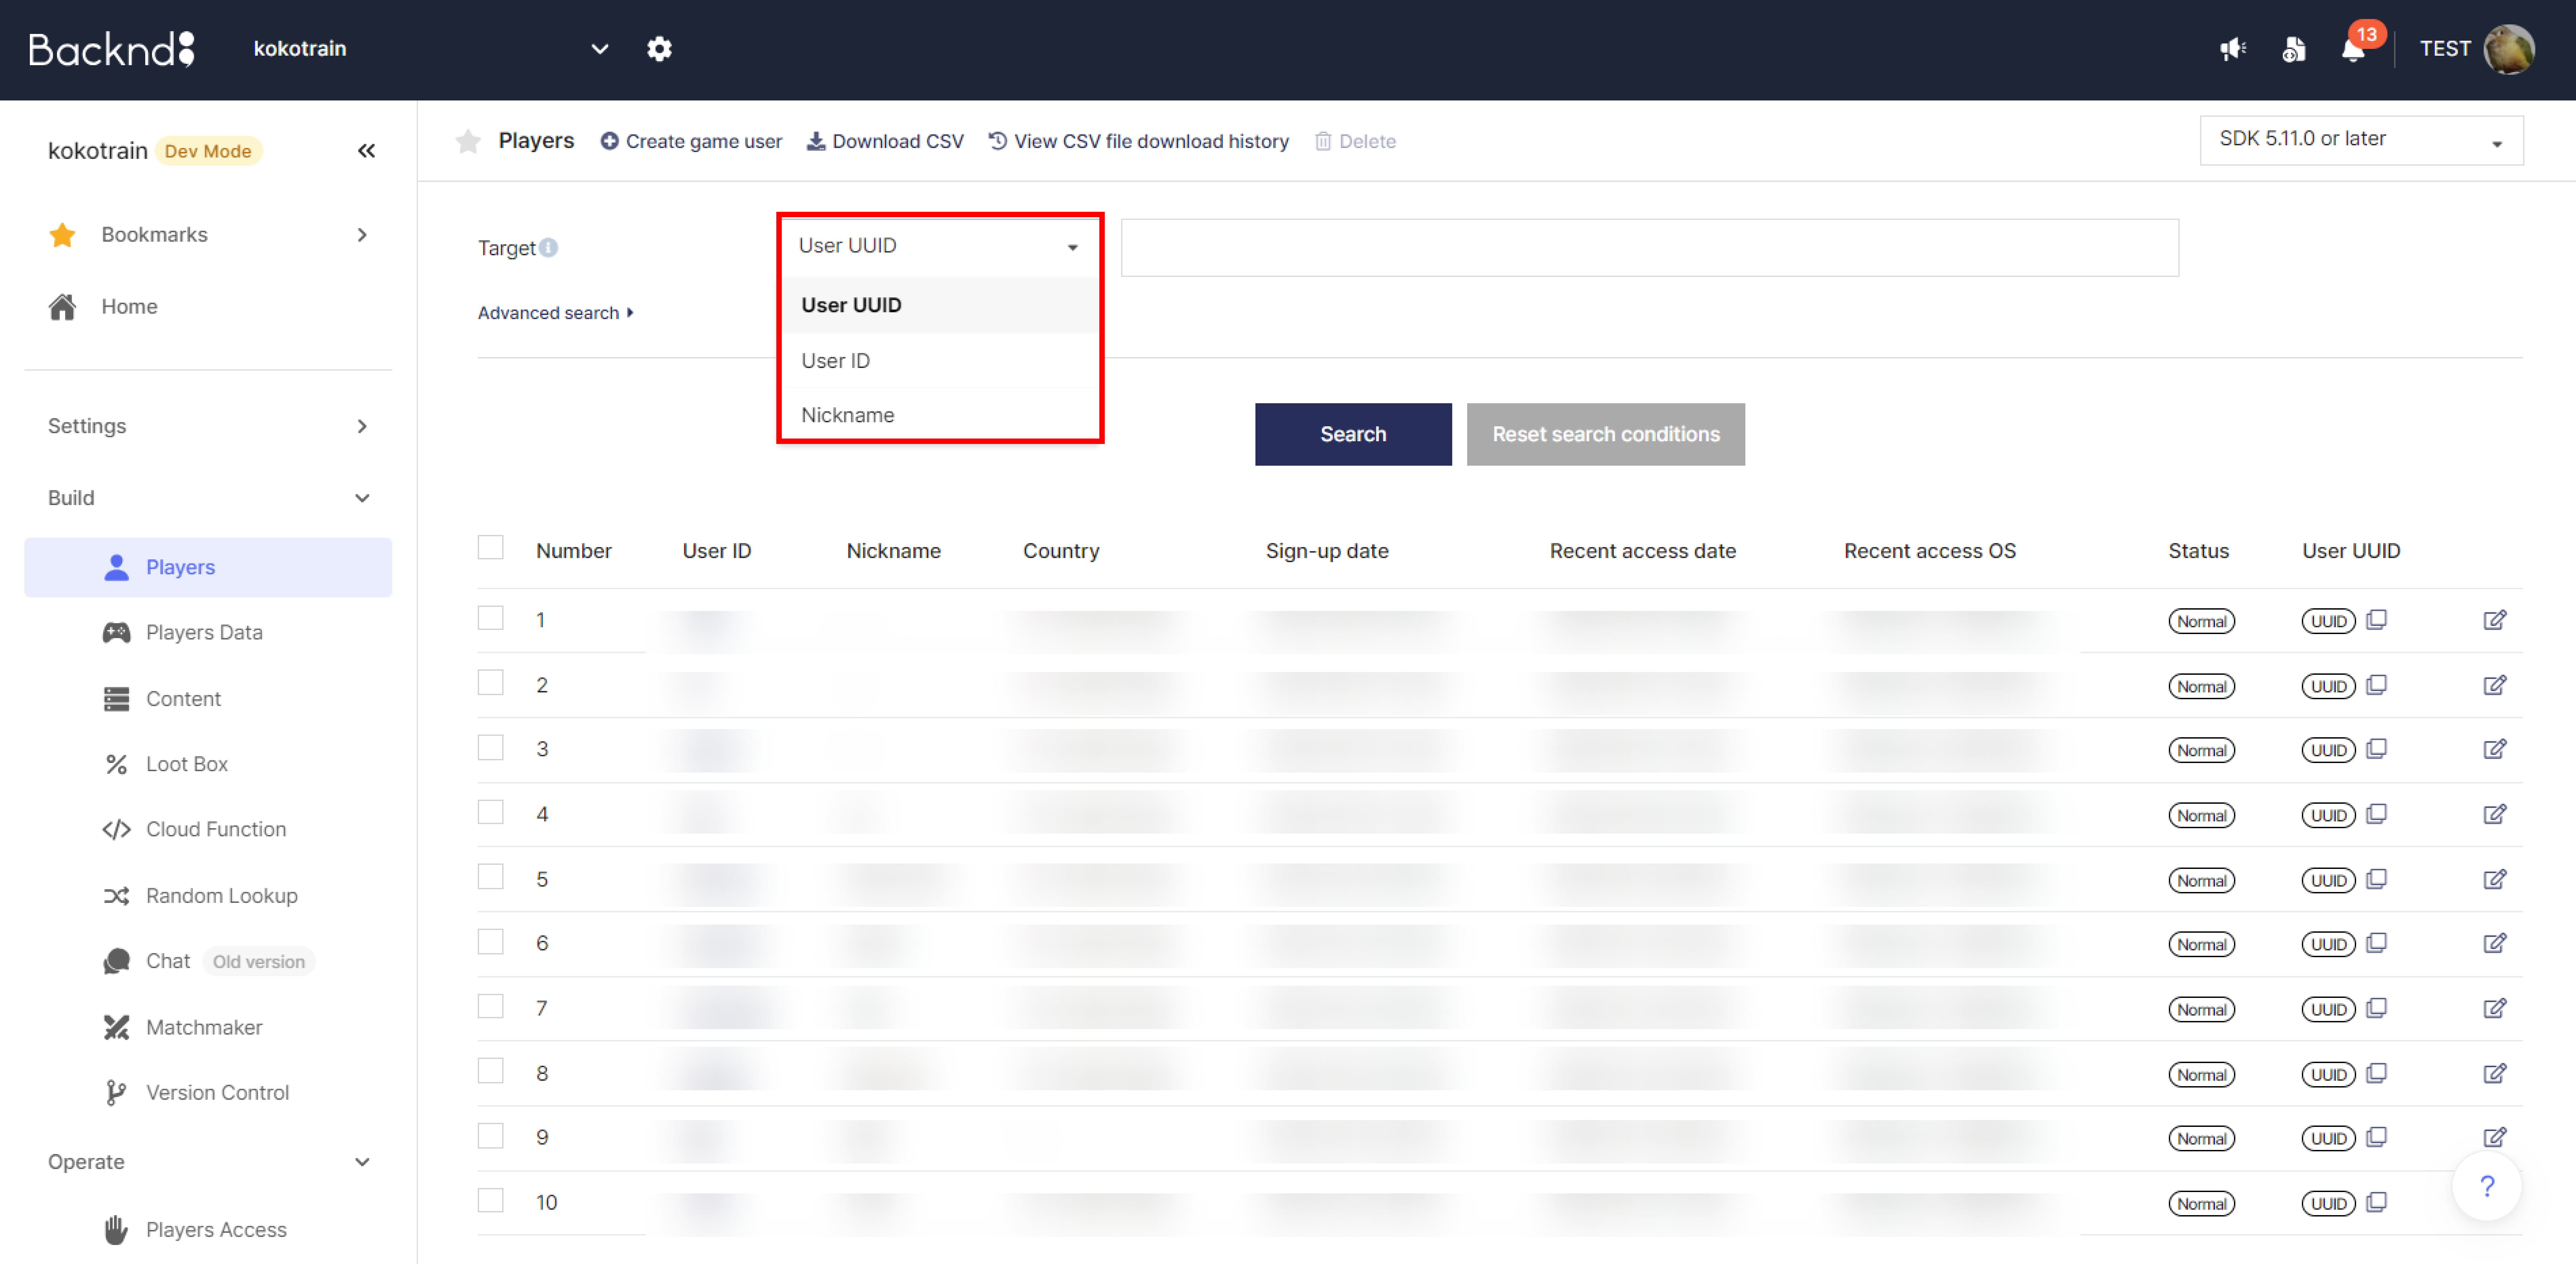Open Chat Old version in sidebar
This screenshot has width=2576, height=1264.
(208, 961)
